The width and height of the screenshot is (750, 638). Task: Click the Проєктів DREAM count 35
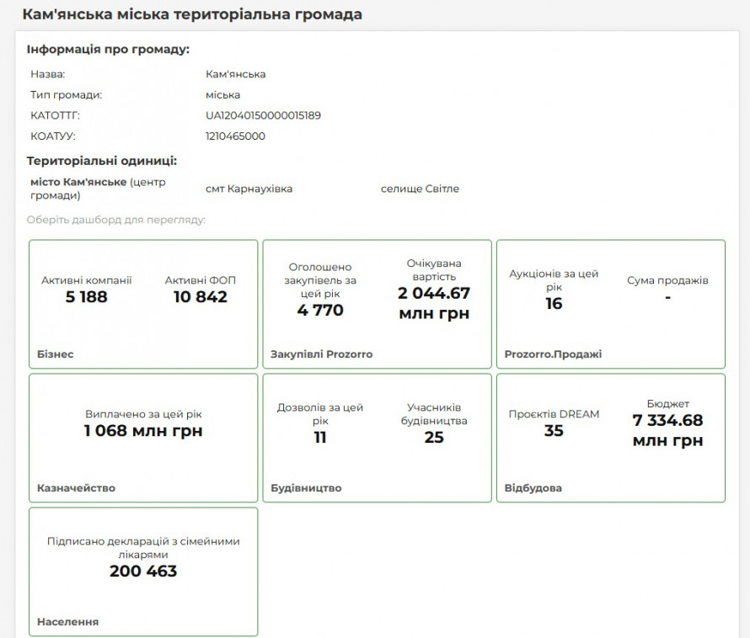(x=554, y=431)
